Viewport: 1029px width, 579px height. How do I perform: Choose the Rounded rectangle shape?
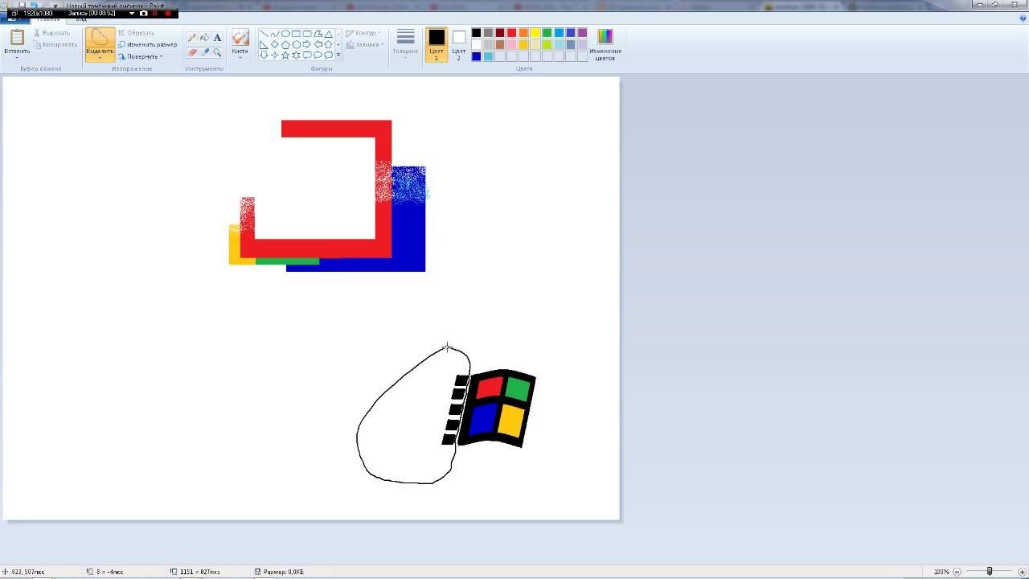coord(307,33)
